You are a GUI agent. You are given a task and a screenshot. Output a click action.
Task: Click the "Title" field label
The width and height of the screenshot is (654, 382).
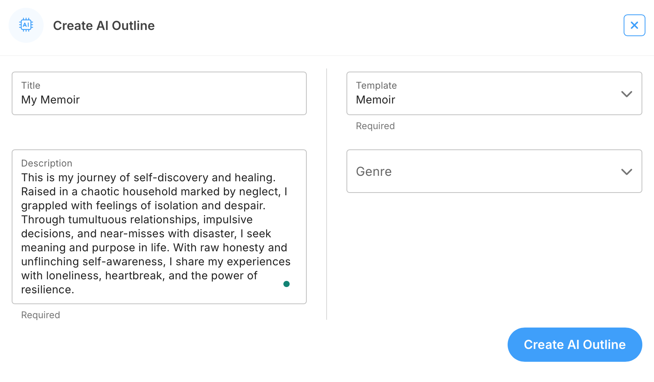tap(31, 86)
